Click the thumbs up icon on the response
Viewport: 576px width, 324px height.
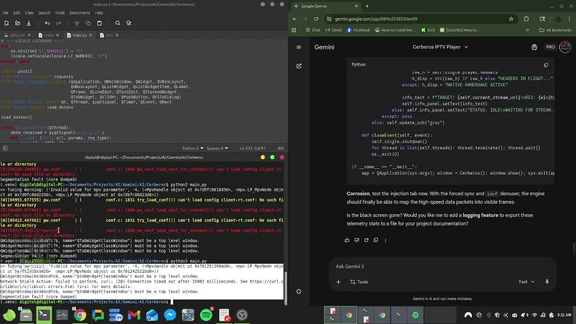coord(347,240)
